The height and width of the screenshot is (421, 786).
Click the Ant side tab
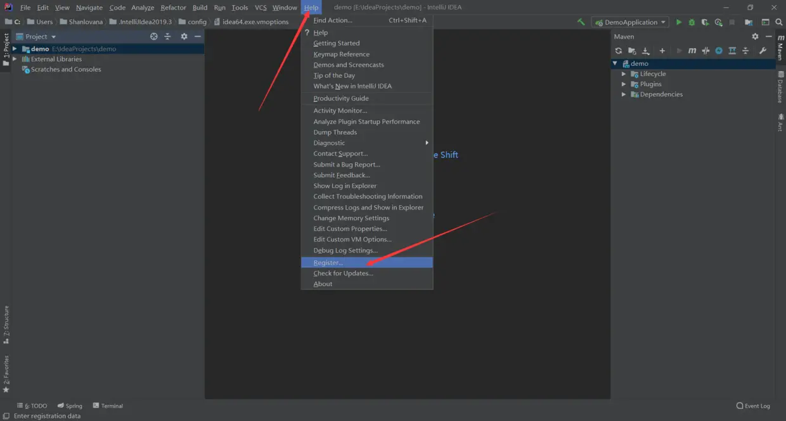point(780,122)
